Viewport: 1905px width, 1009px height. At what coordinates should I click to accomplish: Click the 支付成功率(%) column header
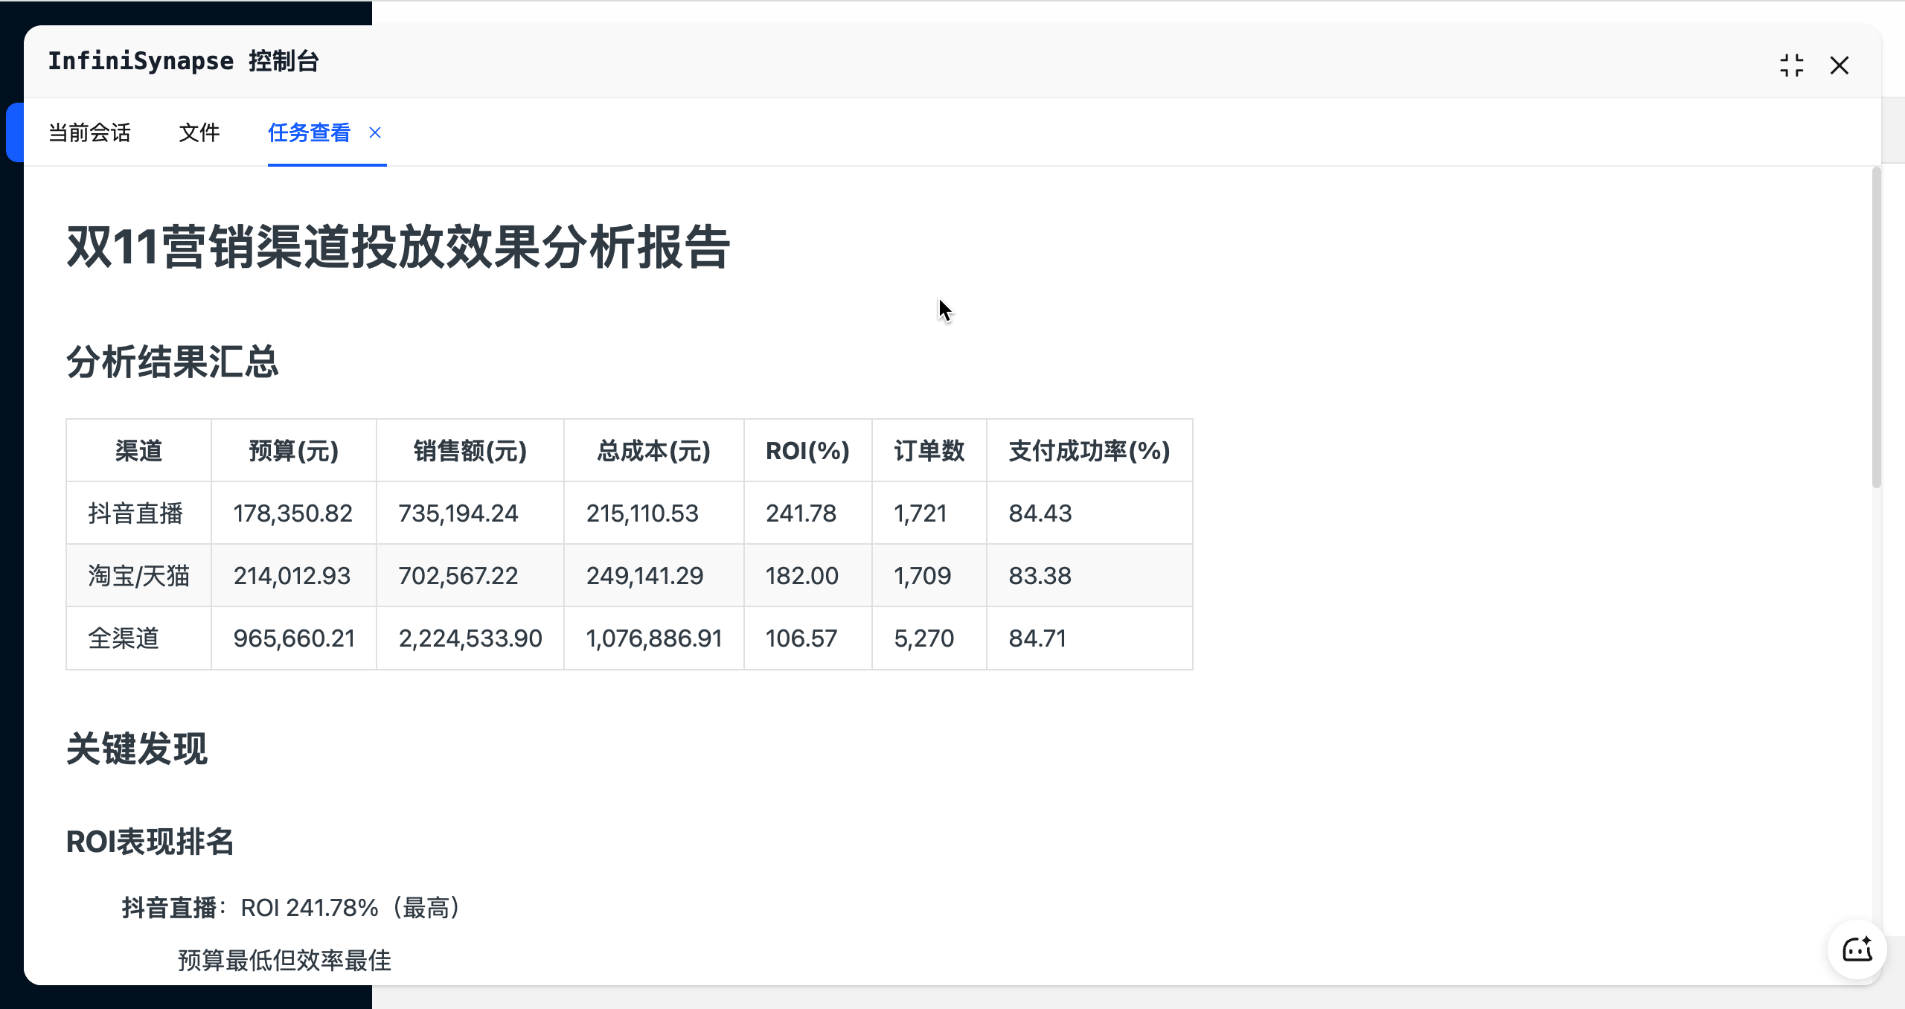click(1089, 451)
